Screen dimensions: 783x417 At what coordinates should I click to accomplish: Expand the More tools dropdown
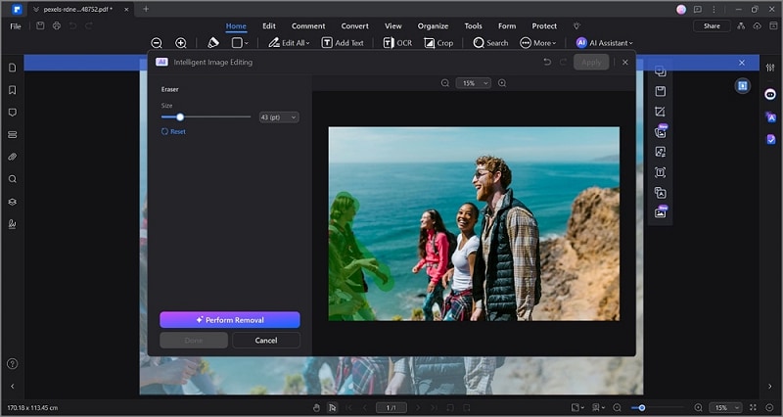(537, 43)
